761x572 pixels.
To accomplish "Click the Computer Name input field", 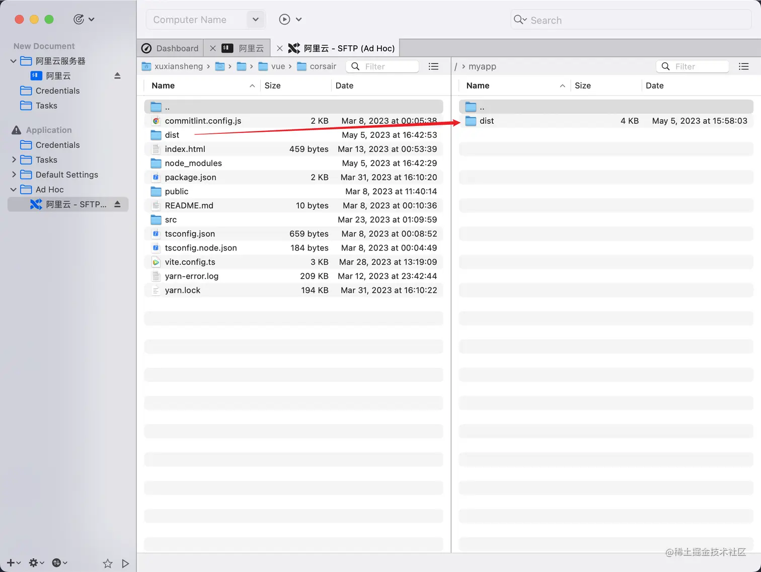I will (197, 20).
